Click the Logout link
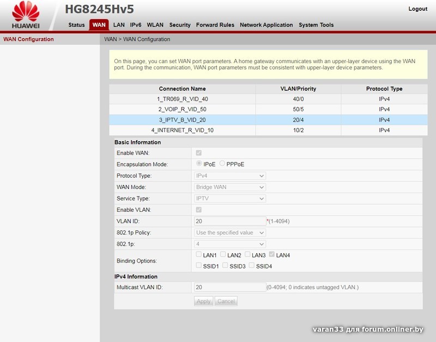This screenshot has width=436, height=342. click(417, 9)
